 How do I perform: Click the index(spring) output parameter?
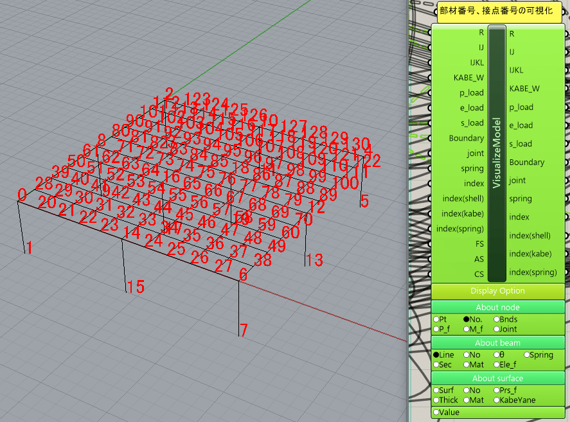tap(533, 272)
